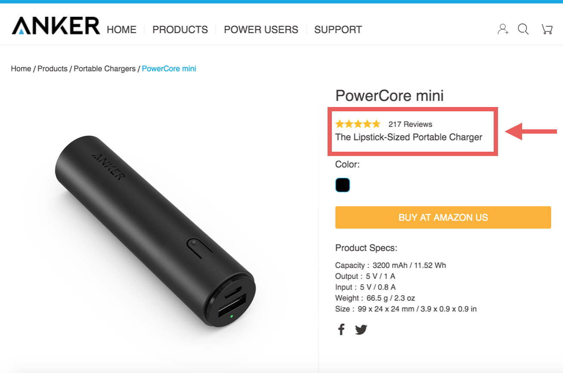
Task: Go to Portable Chargers breadcrumb
Action: (x=105, y=69)
